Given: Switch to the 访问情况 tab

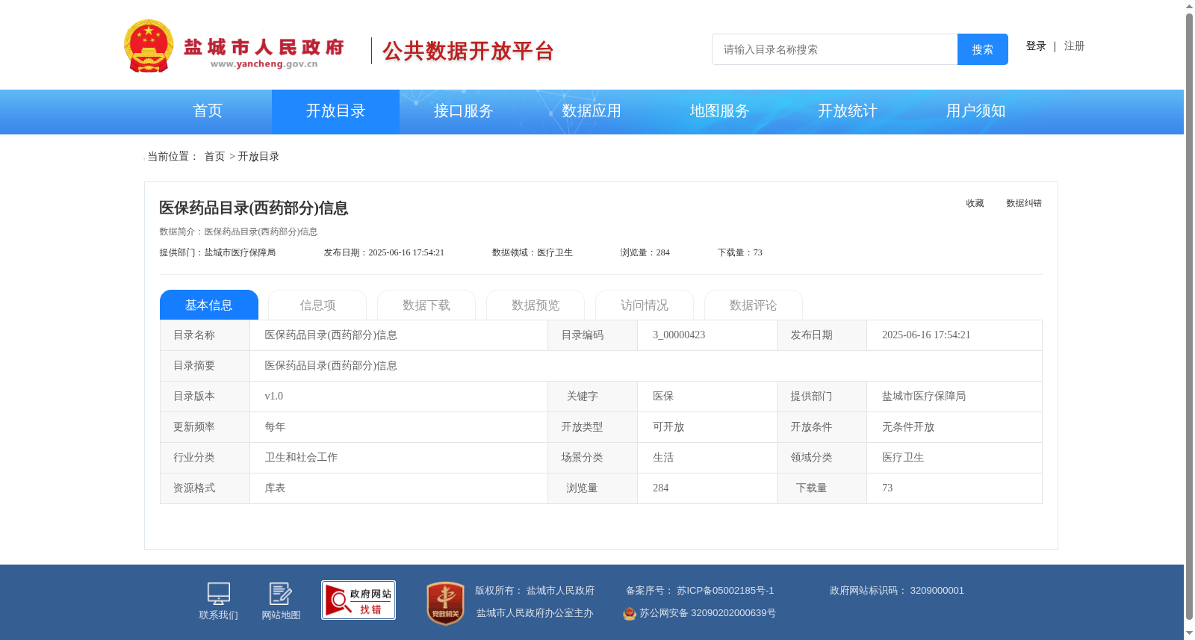Looking at the screenshot, I should (x=645, y=305).
